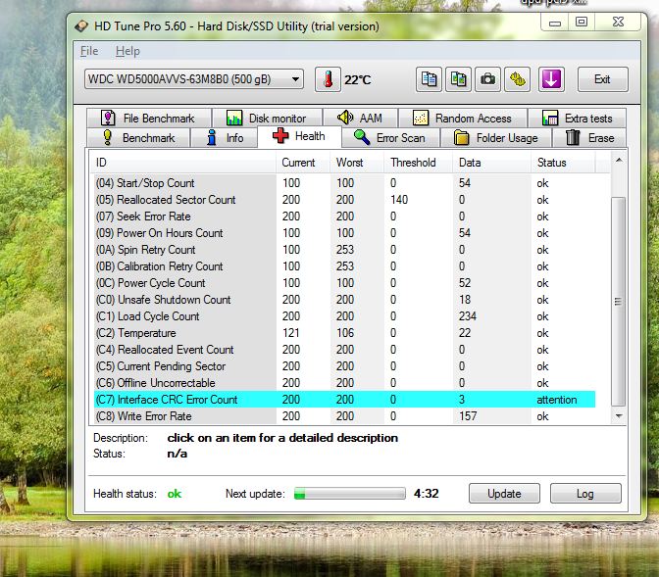The height and width of the screenshot is (577, 659).
Task: Sort by the Data column header
Action: pos(491,163)
